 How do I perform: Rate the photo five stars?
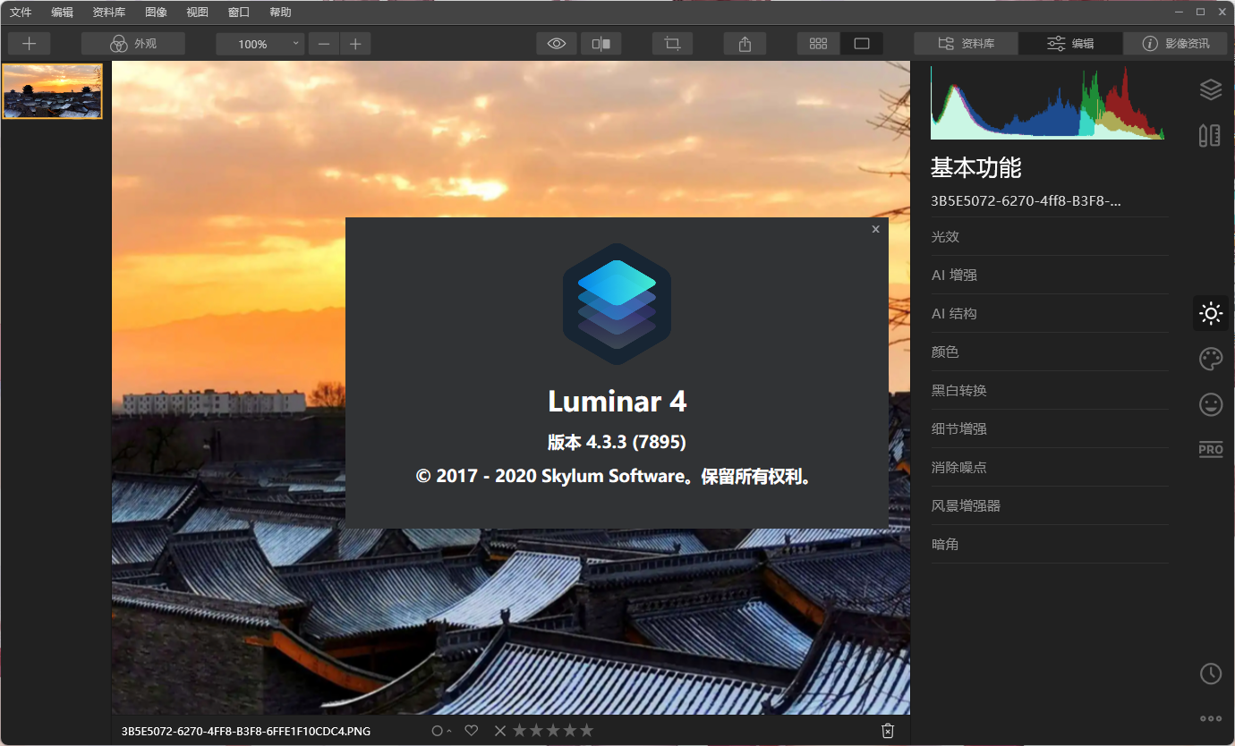coord(586,731)
